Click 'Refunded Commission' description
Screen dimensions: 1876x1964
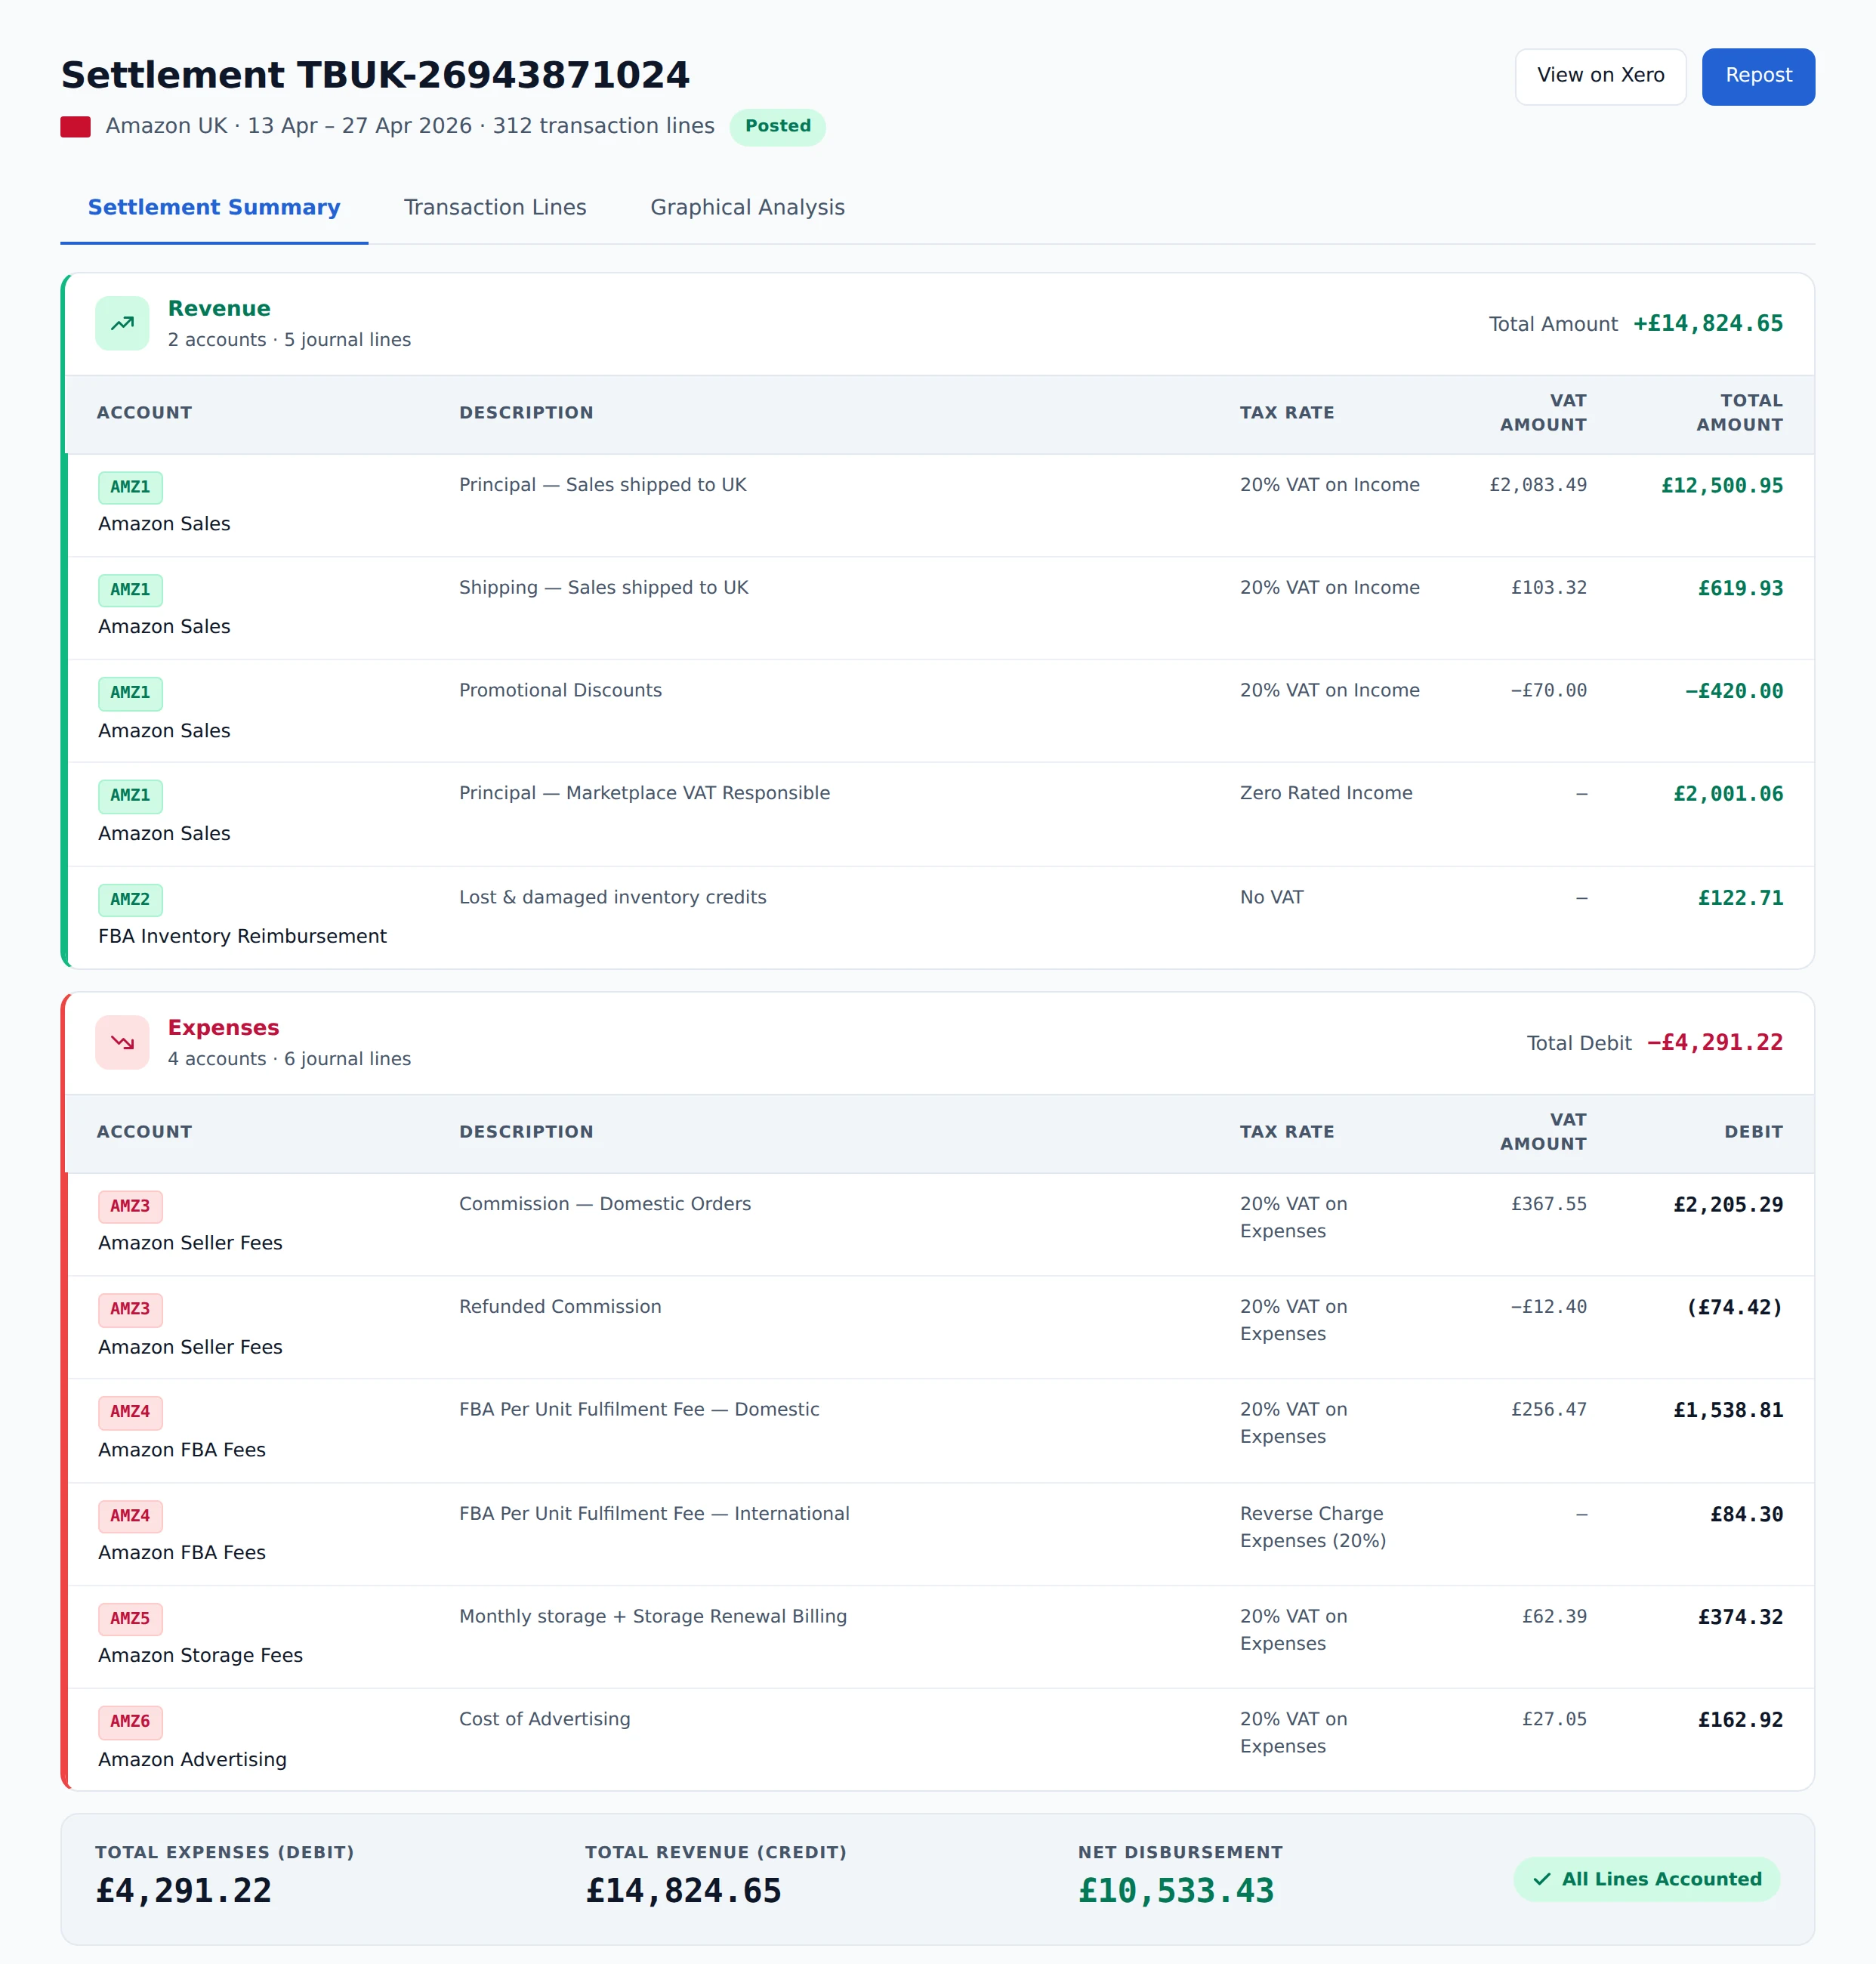point(560,1307)
